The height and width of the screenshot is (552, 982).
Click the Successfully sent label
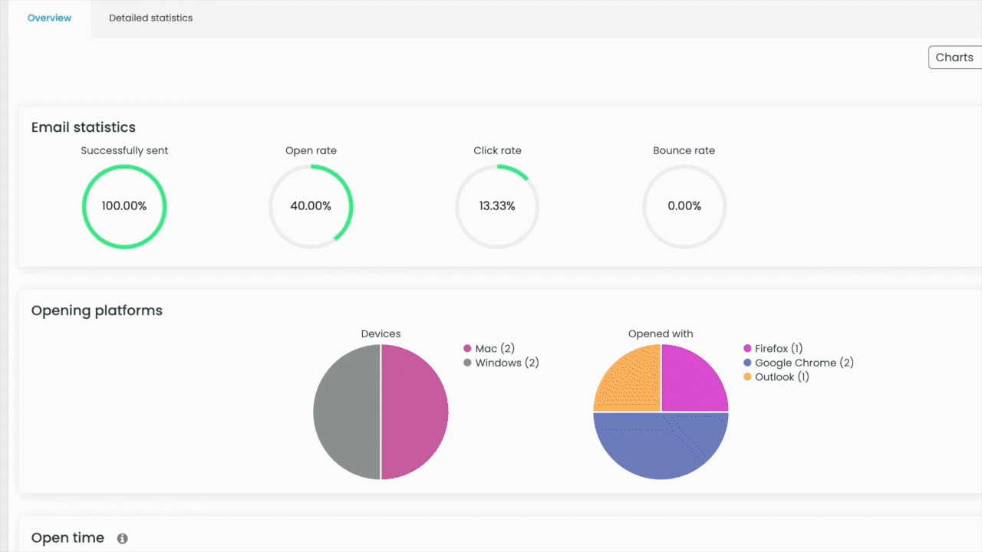tap(124, 151)
